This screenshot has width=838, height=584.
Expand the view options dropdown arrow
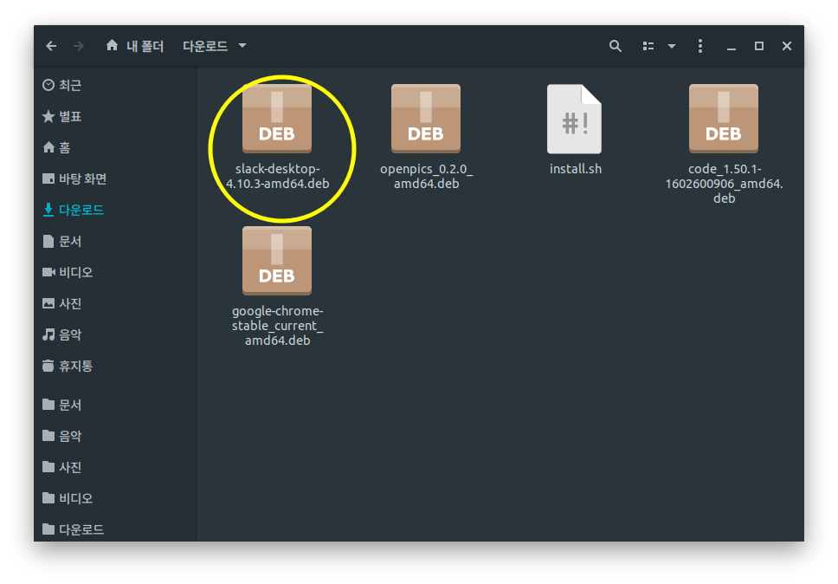click(672, 47)
